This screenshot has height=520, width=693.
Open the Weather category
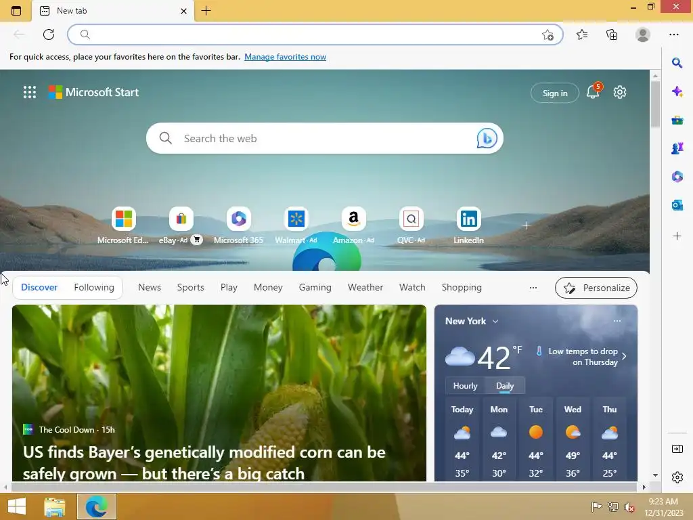365,287
